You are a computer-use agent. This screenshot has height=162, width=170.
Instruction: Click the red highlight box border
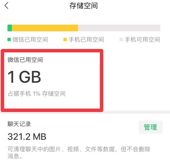(52, 51)
